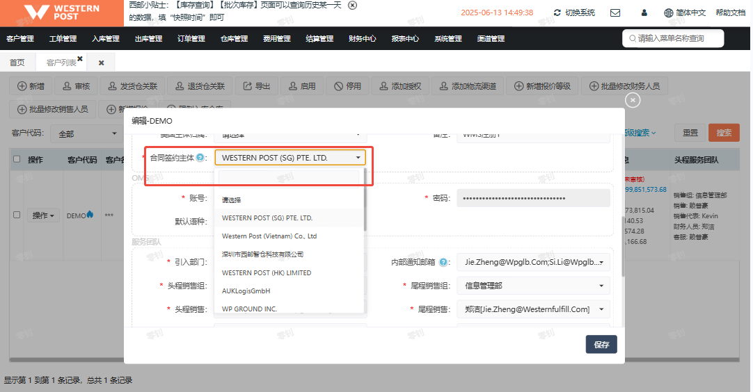Screen dimensions: 753x392
Task: Click the help icon beside 内部通知邮箱
Action: (x=443, y=262)
